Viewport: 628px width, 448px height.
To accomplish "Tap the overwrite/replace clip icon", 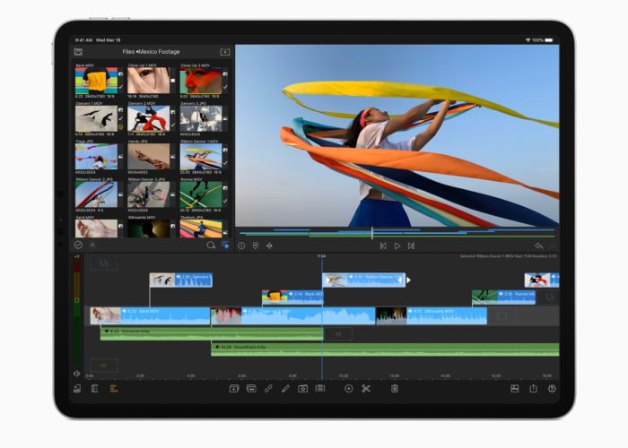I will pyautogui.click(x=251, y=388).
